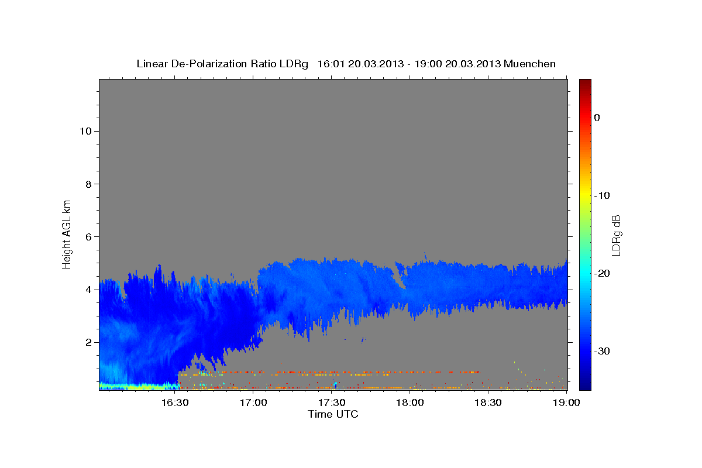Click the "Time UTC" axis label
Screen dimensions: 702x468
(333, 414)
